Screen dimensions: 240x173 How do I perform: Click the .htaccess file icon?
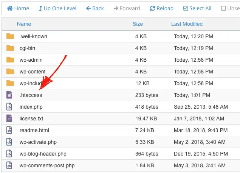click(9, 95)
